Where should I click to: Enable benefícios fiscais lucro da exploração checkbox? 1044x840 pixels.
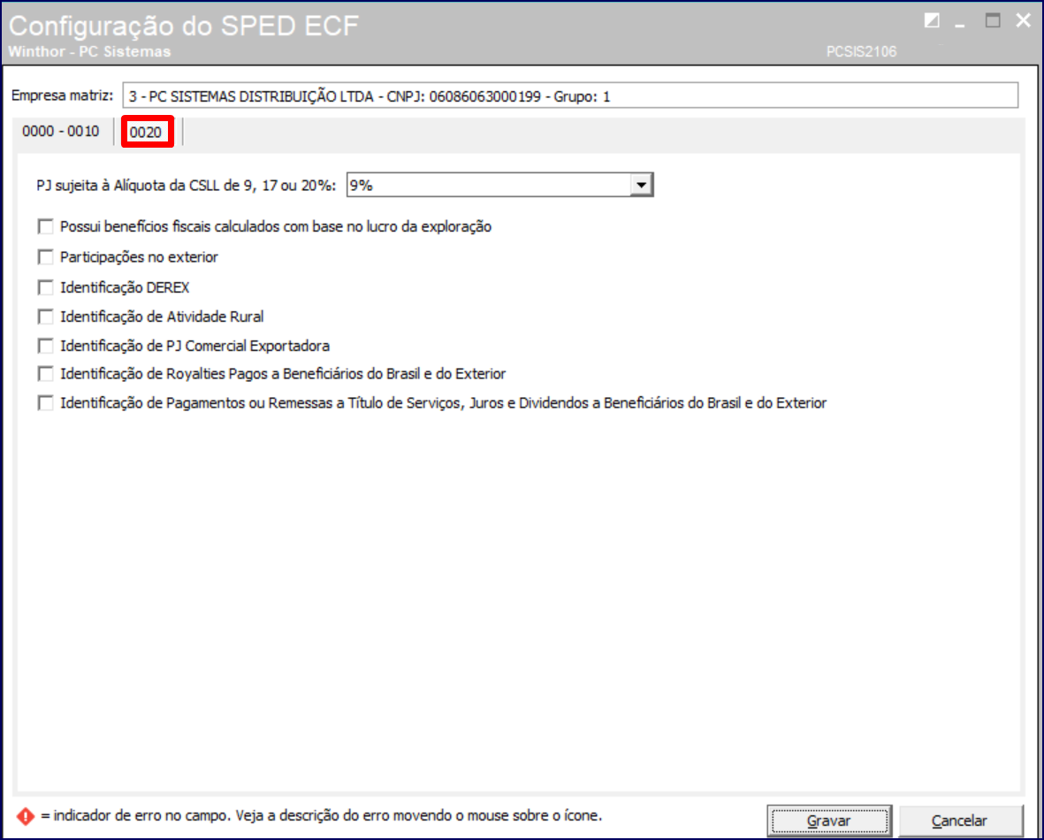[45, 226]
